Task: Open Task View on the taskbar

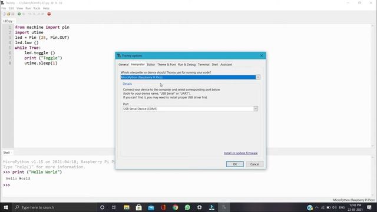Action: (x=114, y=207)
